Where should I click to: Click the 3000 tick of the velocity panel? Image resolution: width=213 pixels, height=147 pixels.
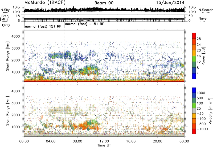click(x=16, y=103)
